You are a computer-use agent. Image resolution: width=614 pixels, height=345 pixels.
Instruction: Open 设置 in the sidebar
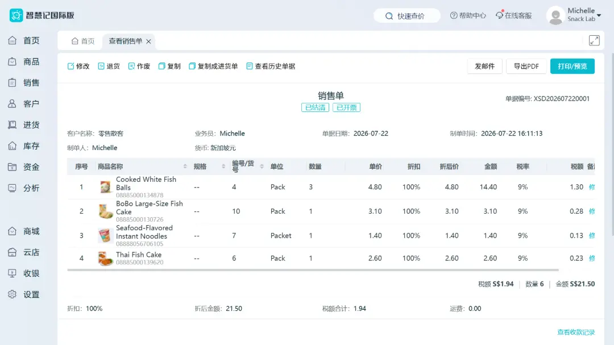(x=23, y=294)
